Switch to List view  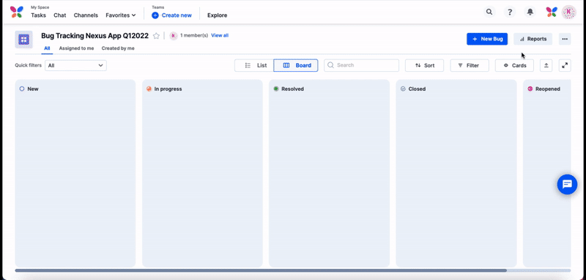pos(254,65)
